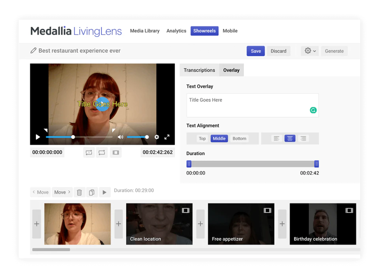Click the pencil icon beside the showreel title

click(34, 51)
